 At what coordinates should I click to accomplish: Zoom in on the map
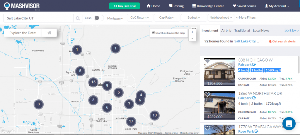click(192, 32)
